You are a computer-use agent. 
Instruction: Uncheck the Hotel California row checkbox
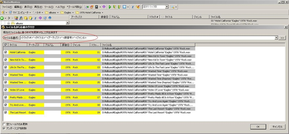[6, 52]
